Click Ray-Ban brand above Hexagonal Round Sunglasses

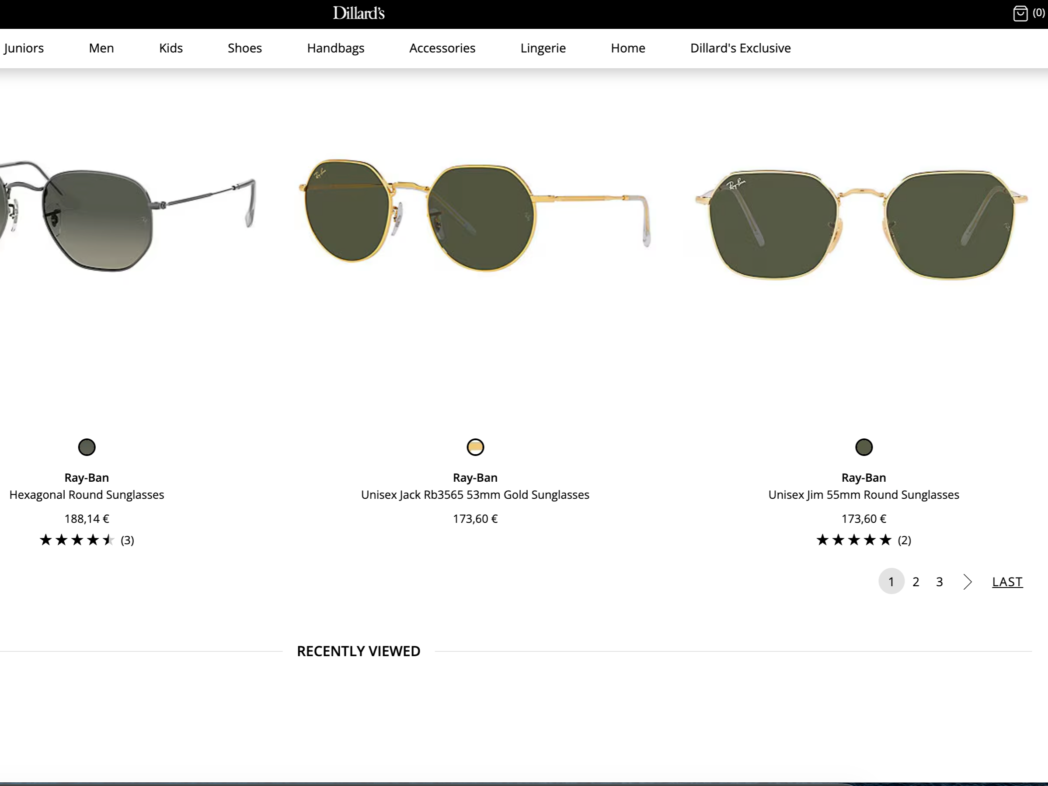pos(87,477)
